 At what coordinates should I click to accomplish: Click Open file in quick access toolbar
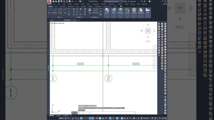56,1
